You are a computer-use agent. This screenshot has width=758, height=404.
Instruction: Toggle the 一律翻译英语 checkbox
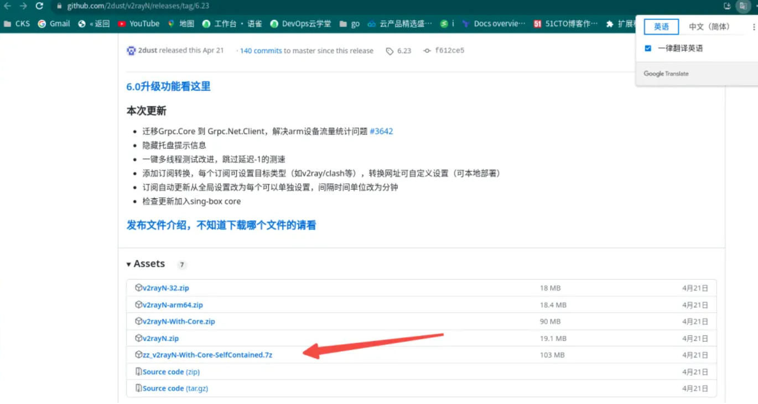(648, 48)
